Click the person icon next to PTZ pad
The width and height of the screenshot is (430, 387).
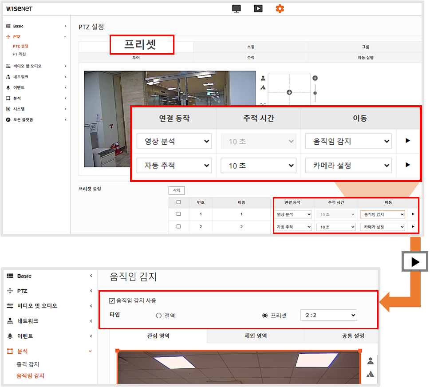pyautogui.click(x=263, y=78)
